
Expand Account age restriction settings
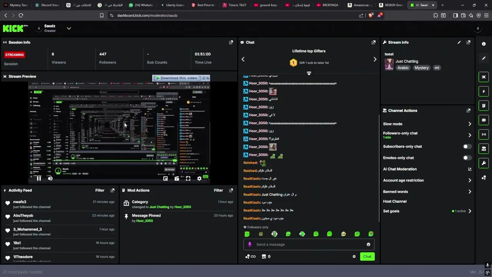point(469,180)
